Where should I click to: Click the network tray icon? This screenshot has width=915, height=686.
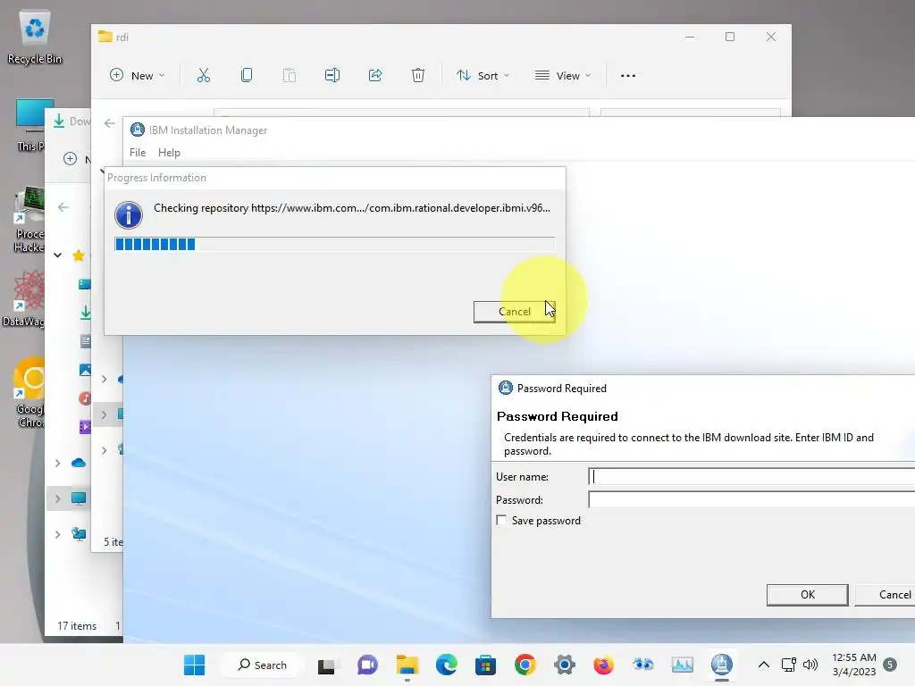click(x=788, y=665)
